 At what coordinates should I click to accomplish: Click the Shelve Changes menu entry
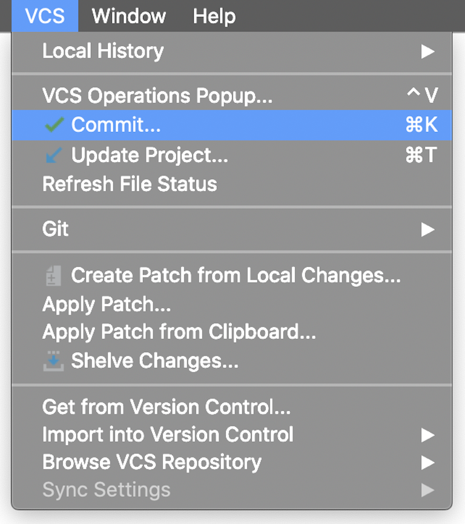(155, 361)
